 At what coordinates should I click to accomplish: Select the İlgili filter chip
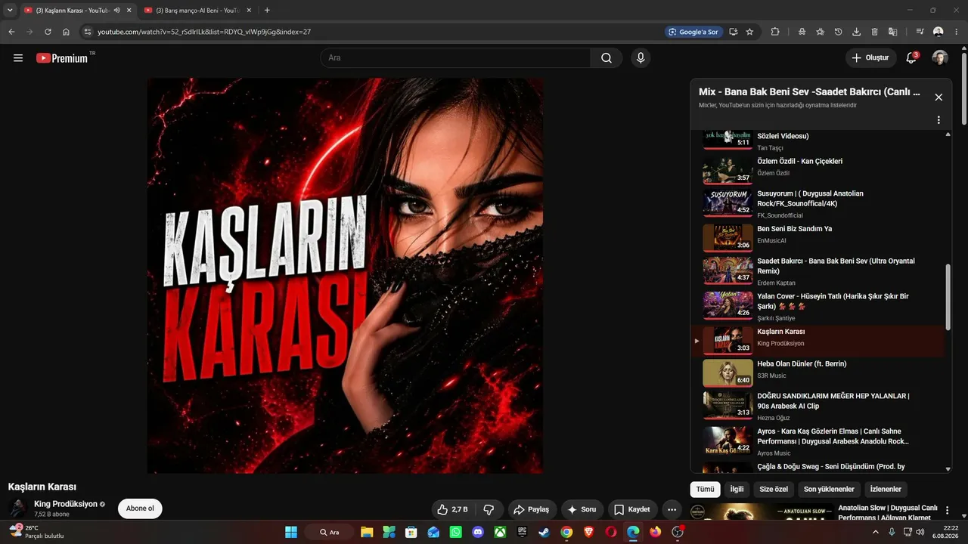737,490
